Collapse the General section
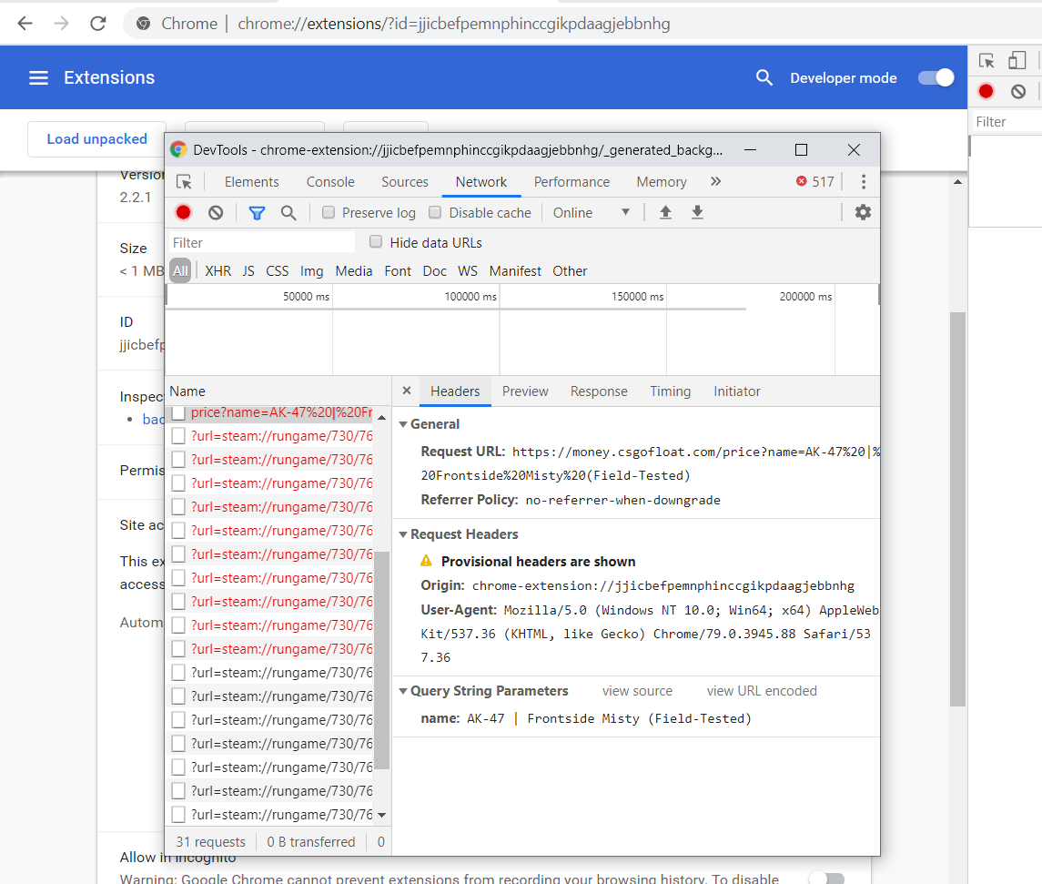Image resolution: width=1042 pixels, height=884 pixels. point(402,424)
